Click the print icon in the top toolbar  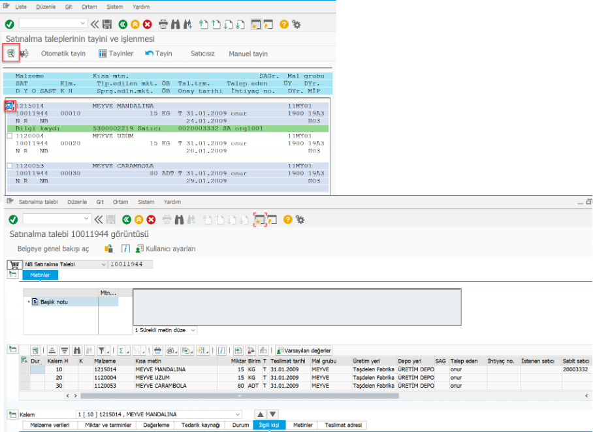pyautogui.click(x=163, y=24)
